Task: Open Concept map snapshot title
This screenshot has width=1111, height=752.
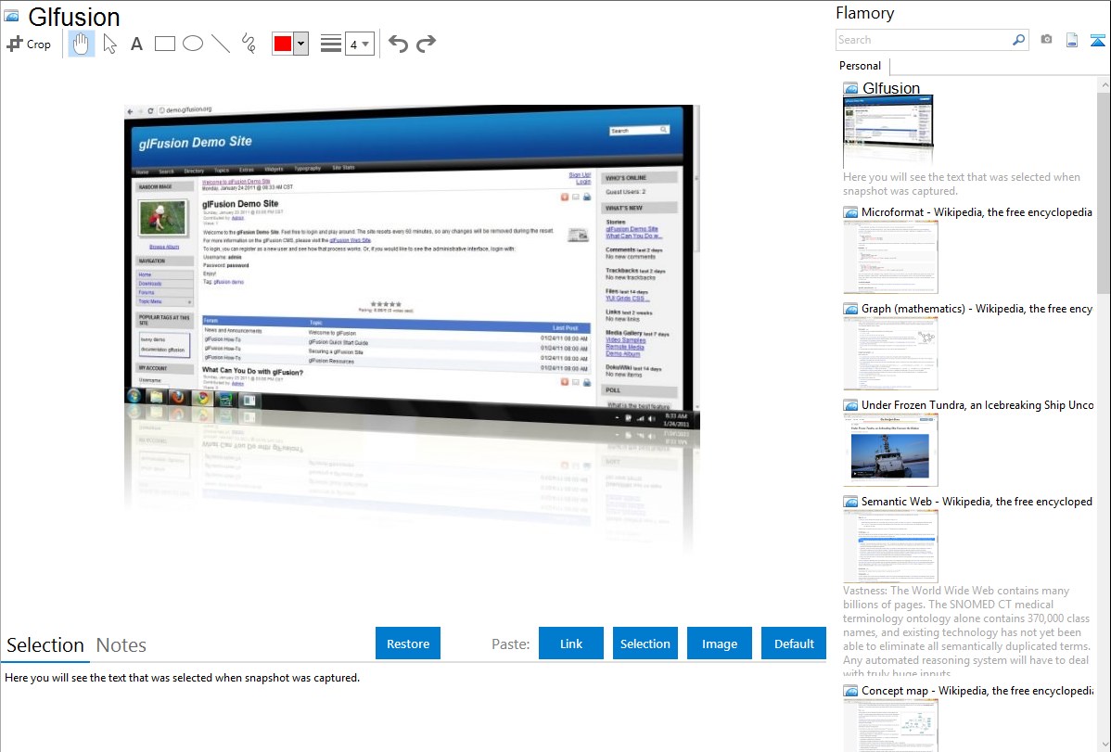Action: [977, 690]
